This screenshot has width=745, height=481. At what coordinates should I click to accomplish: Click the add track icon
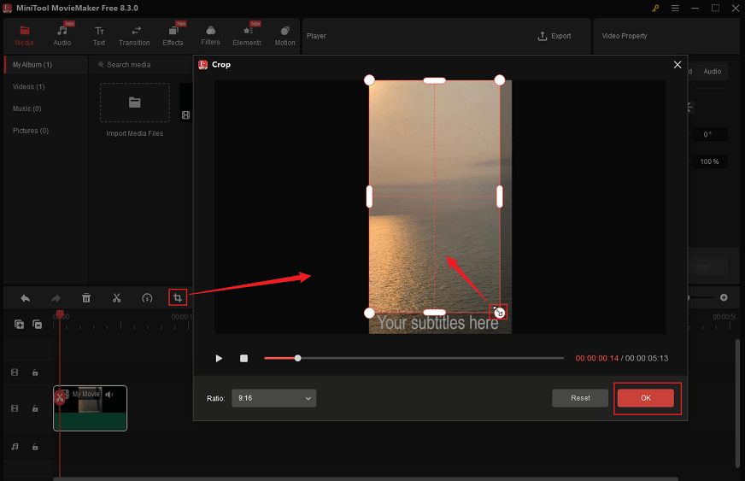click(20, 324)
